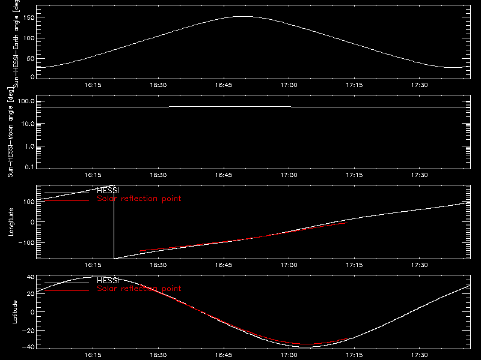The height and width of the screenshot is (360, 481).
Task: Click the 100.0 tick on Moon angle plot
Action: point(26,101)
